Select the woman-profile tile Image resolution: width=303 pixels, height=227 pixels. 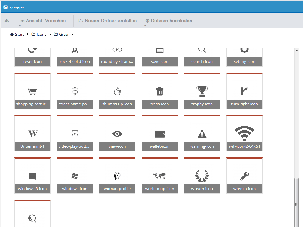pos(117,176)
